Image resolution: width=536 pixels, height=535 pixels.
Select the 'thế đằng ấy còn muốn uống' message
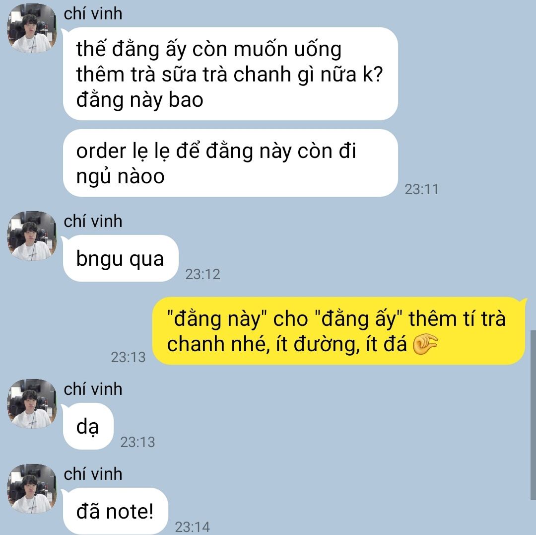click(x=230, y=74)
